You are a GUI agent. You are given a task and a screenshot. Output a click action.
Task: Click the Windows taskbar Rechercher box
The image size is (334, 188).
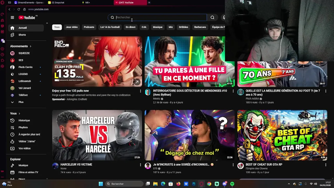pos(124,184)
